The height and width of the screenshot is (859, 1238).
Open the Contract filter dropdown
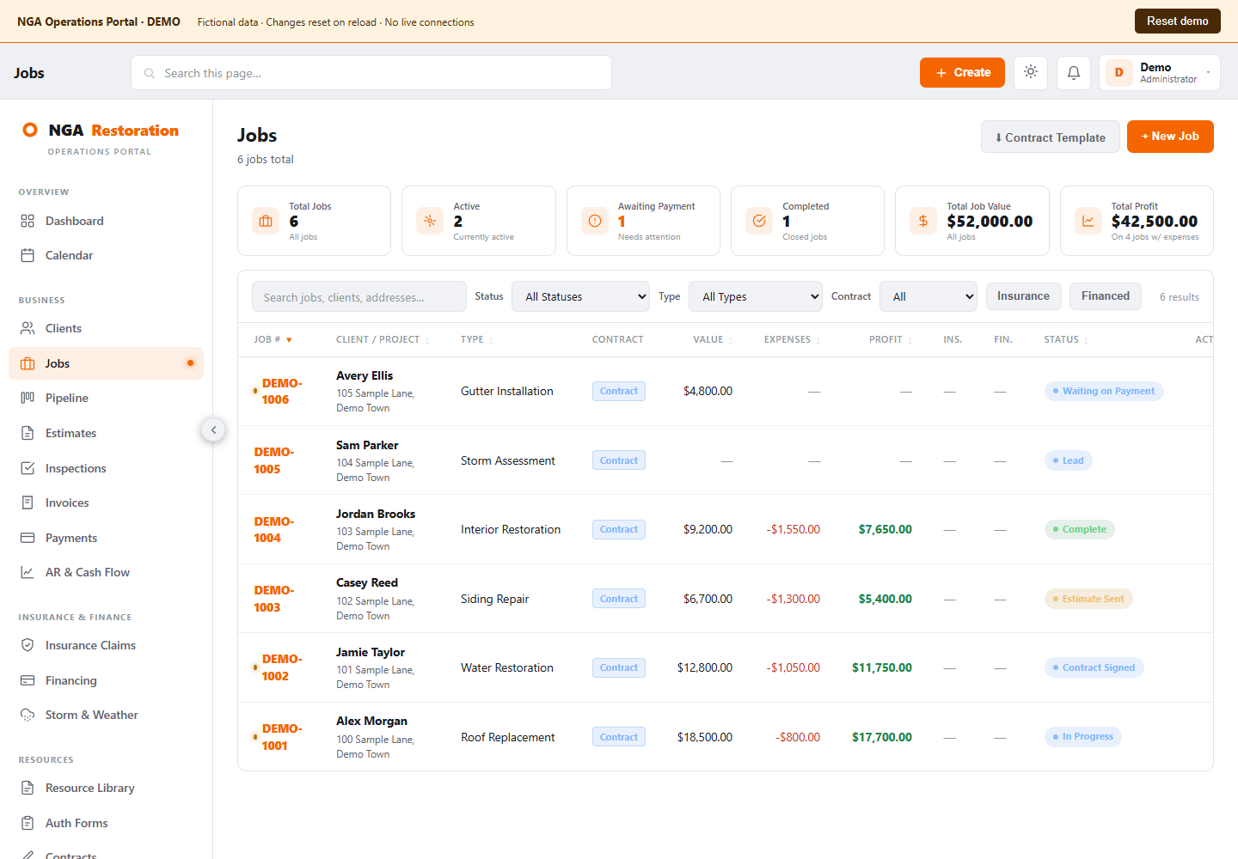tap(929, 296)
